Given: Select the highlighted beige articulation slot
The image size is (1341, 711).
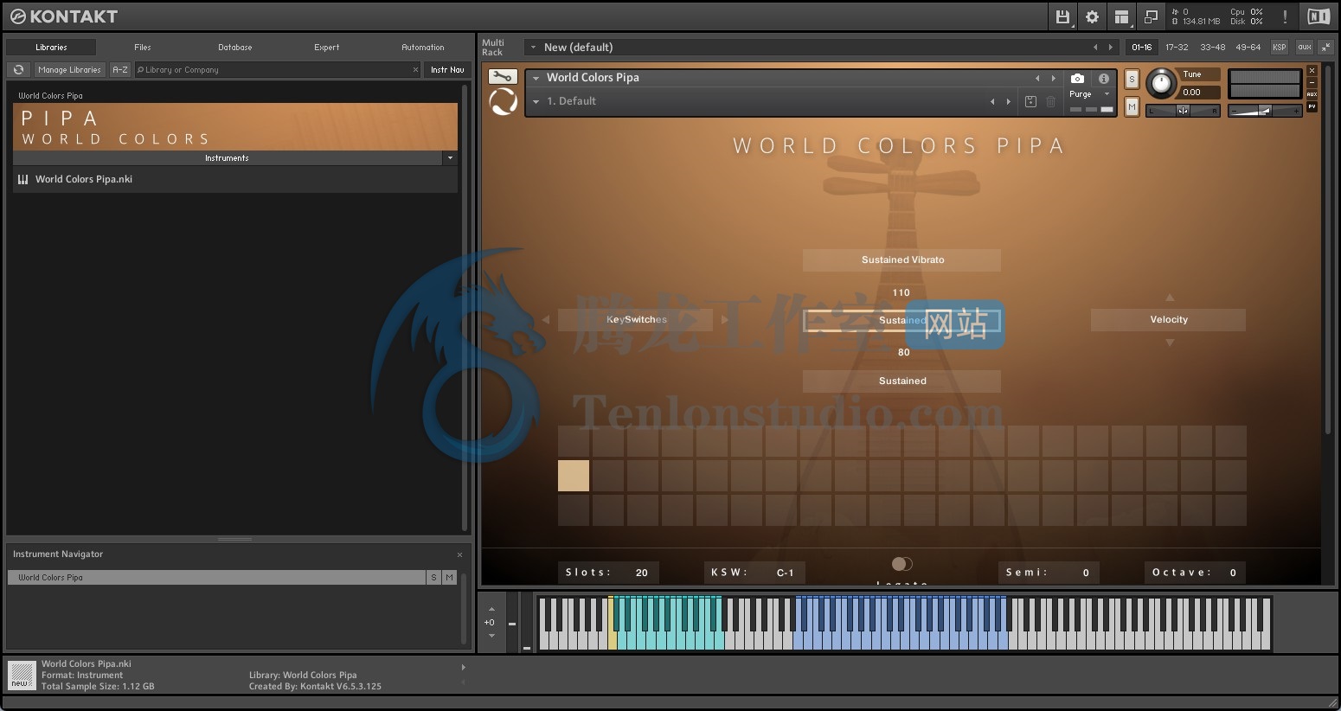Looking at the screenshot, I should 574,476.
